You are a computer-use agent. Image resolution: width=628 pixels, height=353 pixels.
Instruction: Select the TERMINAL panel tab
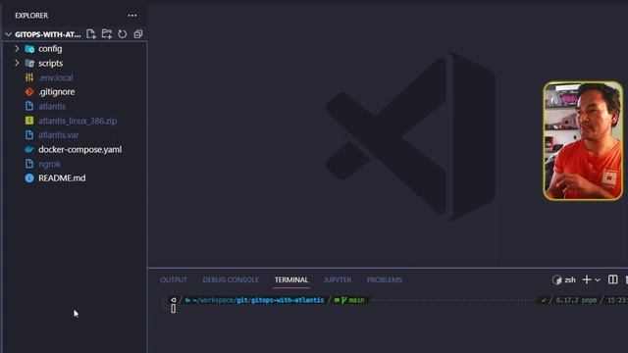click(291, 279)
